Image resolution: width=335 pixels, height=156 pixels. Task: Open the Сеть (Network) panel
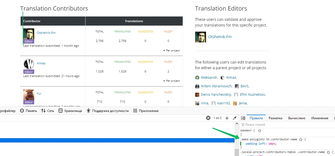[x=48, y=111]
